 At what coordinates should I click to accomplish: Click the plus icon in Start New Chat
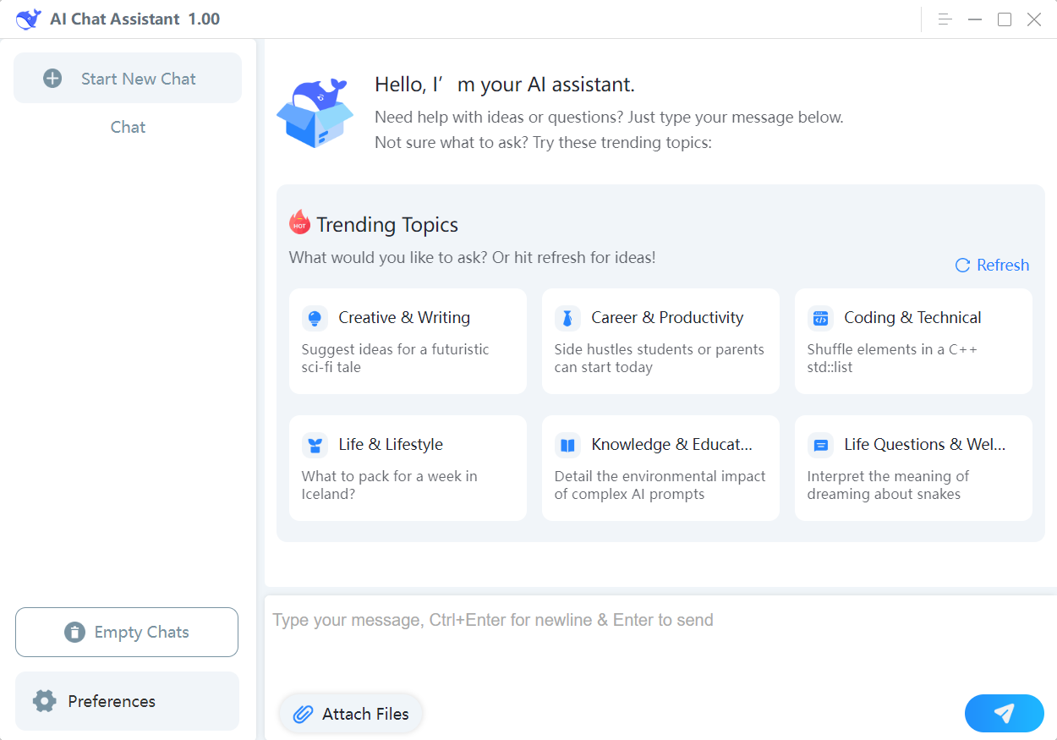[52, 78]
